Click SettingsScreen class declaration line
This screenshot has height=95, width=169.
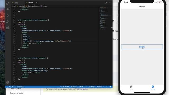pos(34,20)
